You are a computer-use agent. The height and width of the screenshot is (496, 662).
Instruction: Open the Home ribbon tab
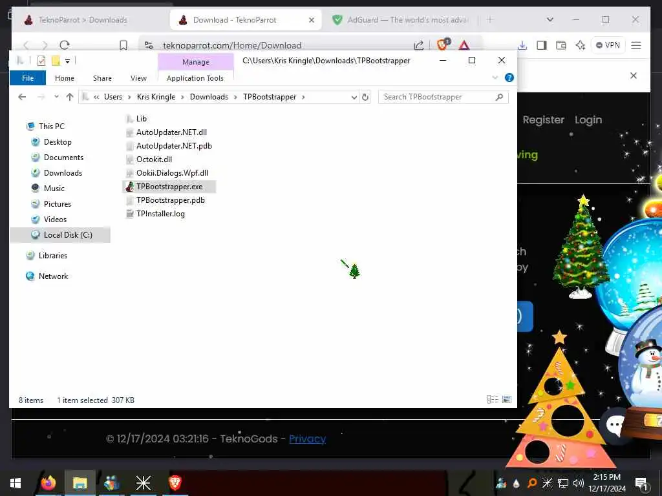(65, 78)
